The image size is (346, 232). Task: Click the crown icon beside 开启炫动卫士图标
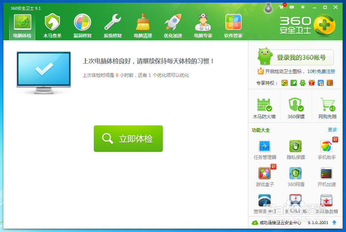[260, 71]
